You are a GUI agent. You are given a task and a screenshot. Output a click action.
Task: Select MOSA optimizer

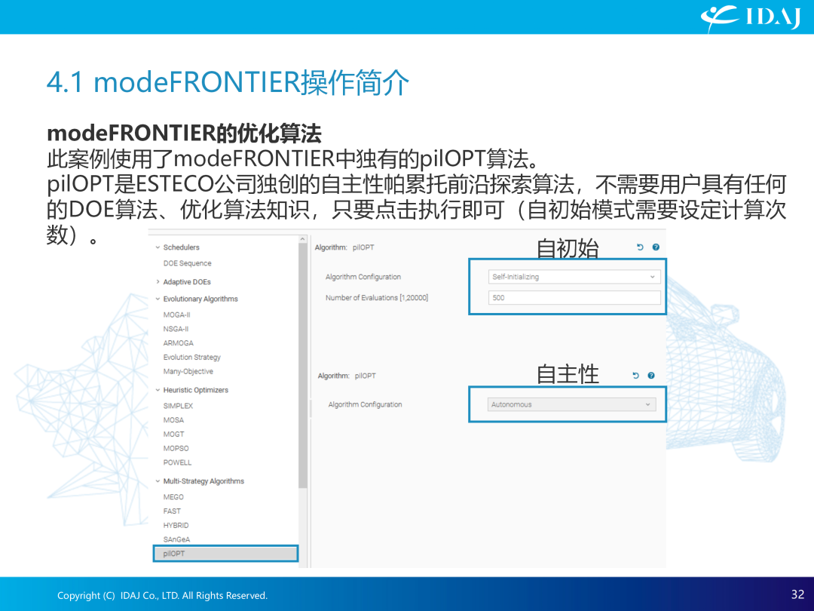click(x=173, y=420)
